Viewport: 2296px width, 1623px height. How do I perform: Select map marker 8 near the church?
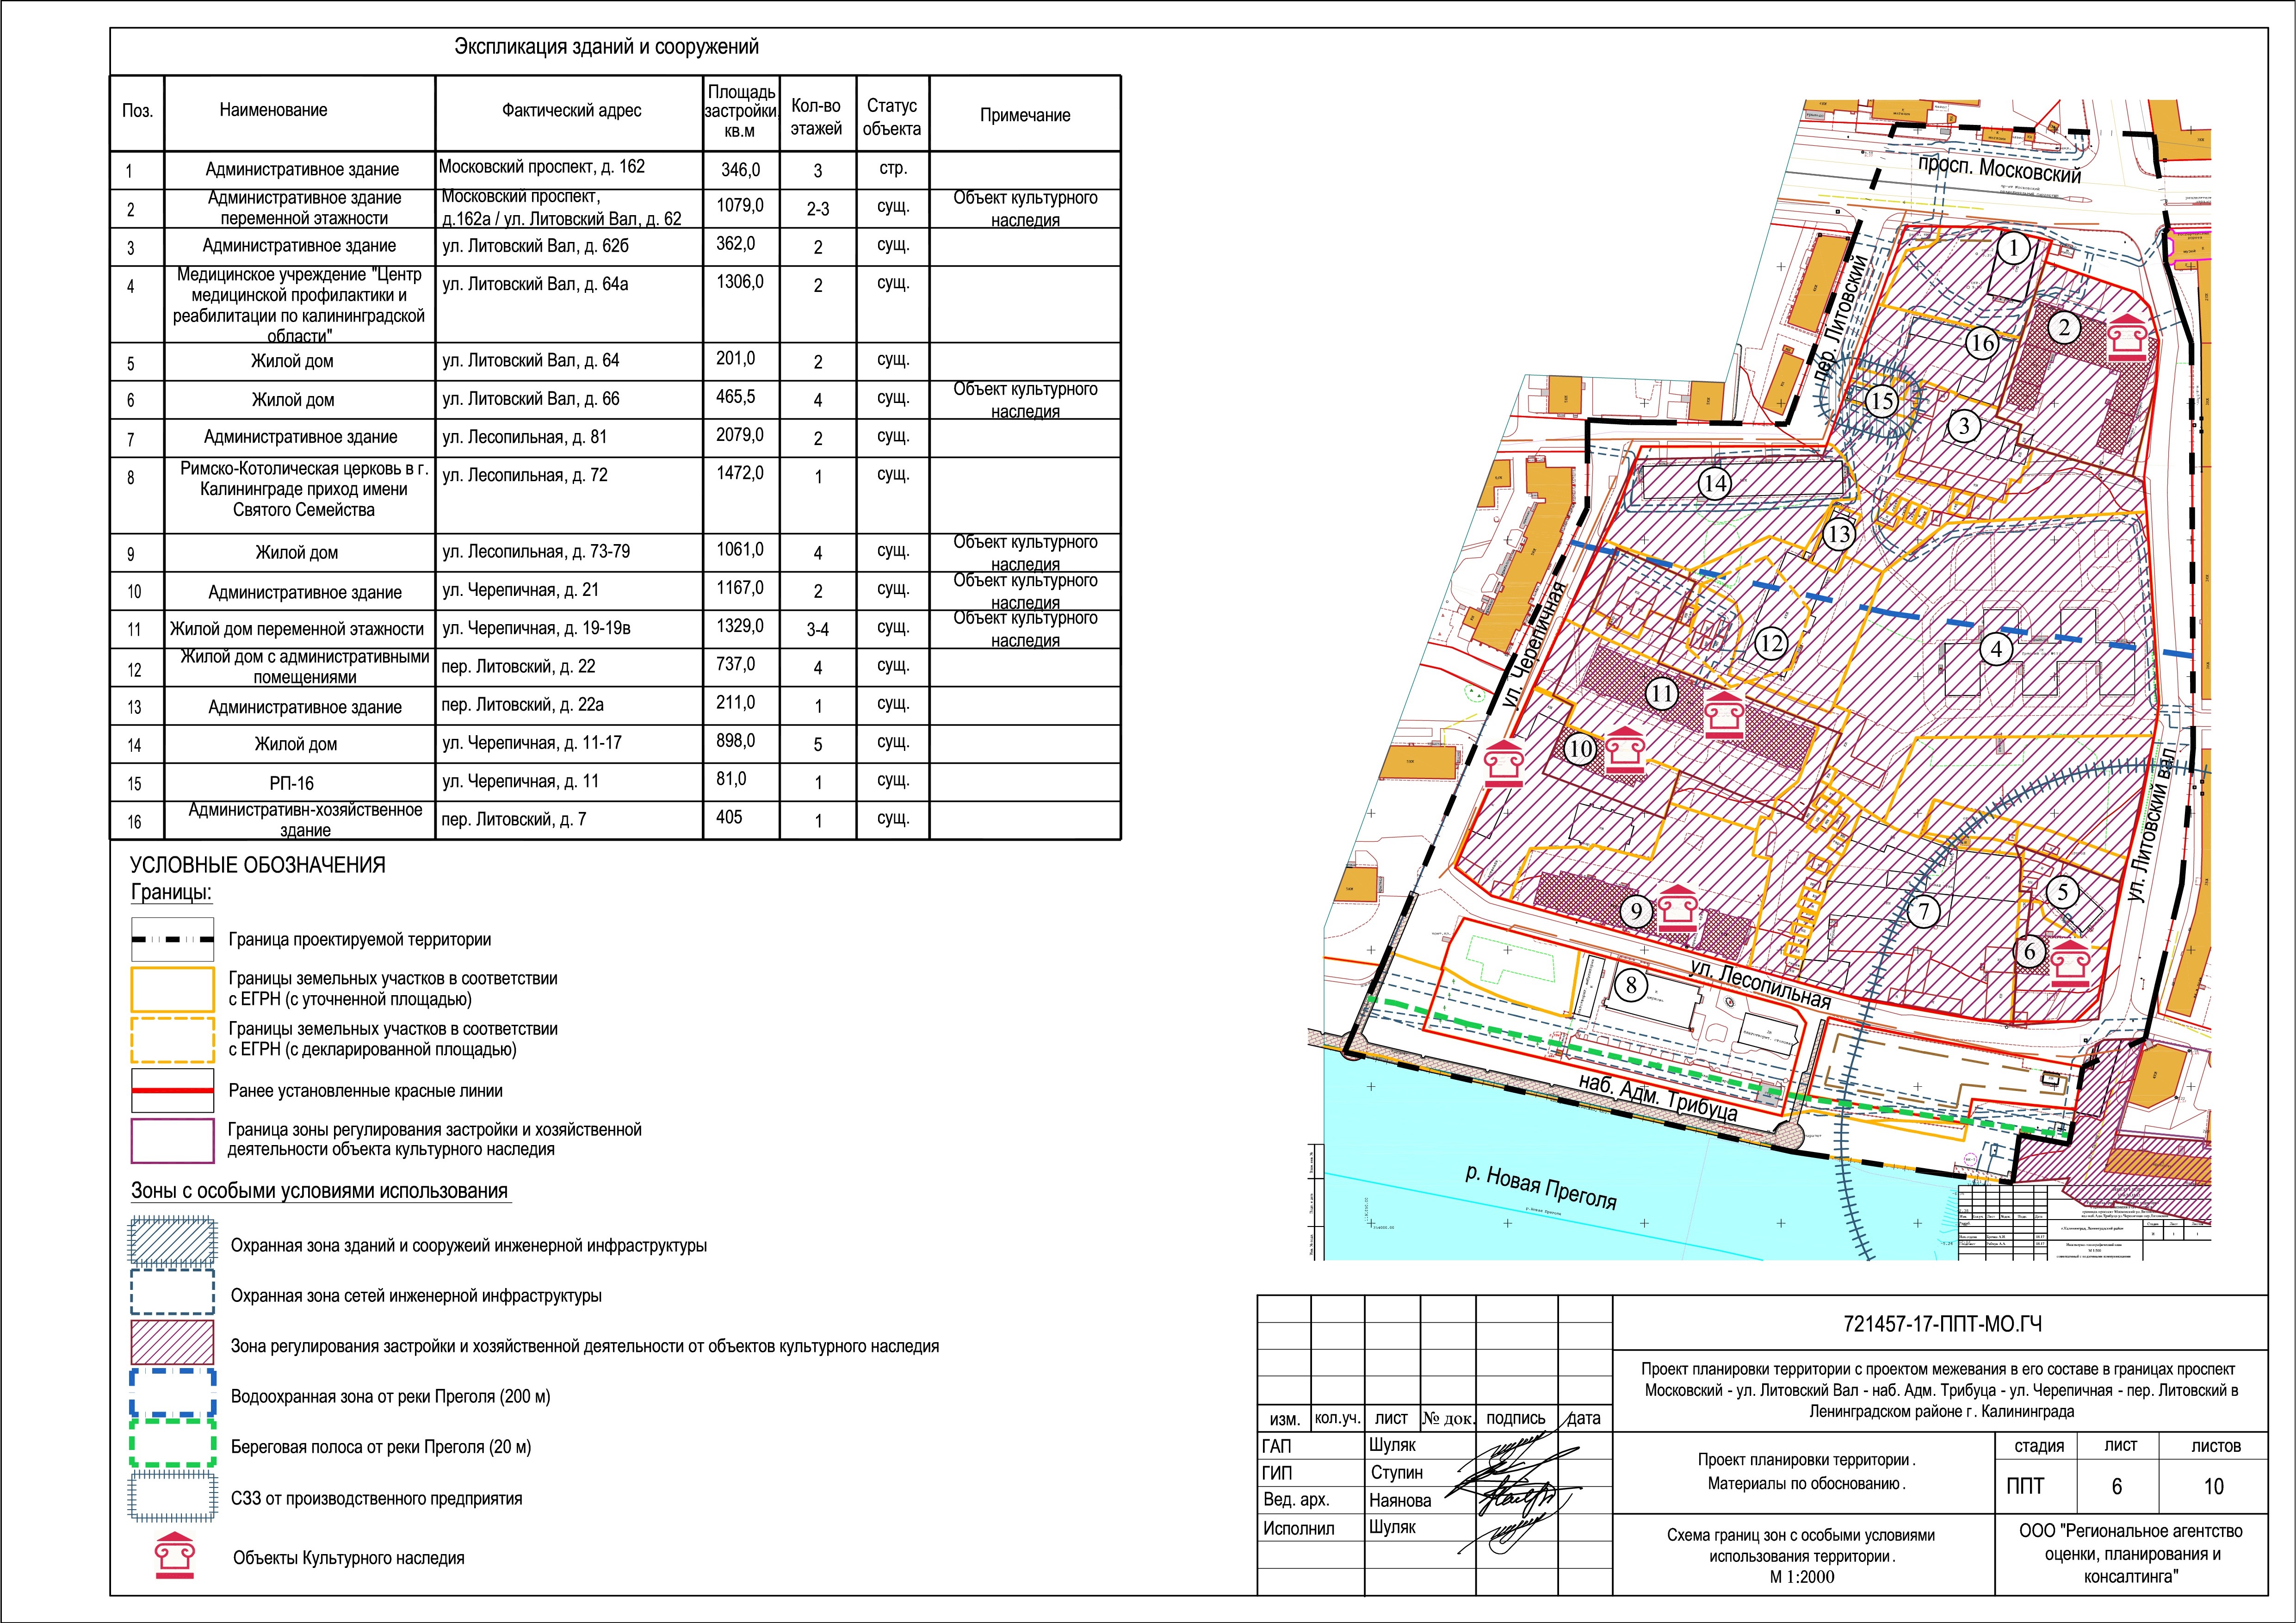pyautogui.click(x=1631, y=985)
